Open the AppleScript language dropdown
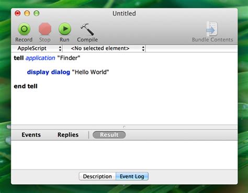Viewport: 248px width, 193px height. [x=37, y=48]
